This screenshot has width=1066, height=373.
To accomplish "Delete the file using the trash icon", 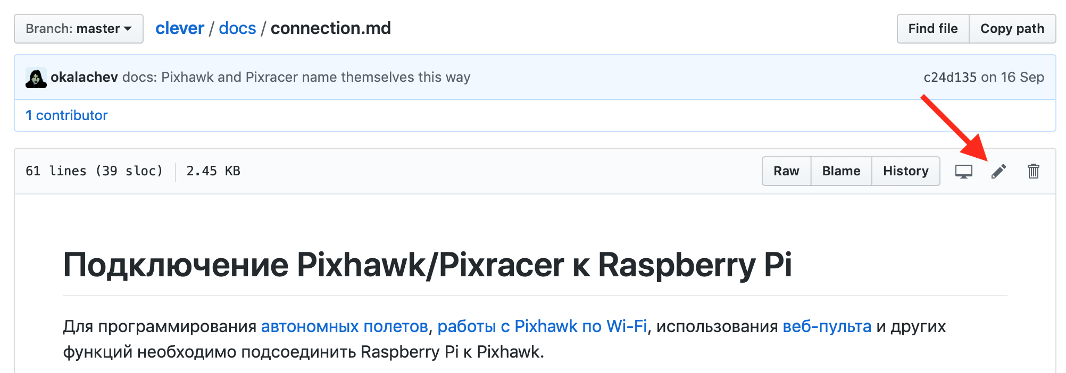I will tap(1034, 171).
